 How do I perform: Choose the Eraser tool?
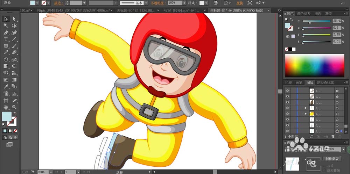point(14,52)
